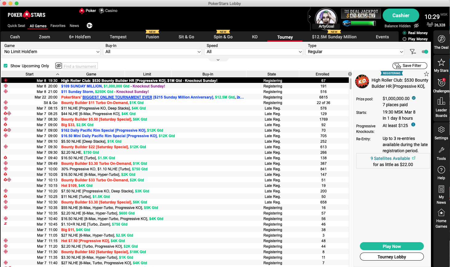View Challenges from the right sidebar
Image resolution: width=450 pixels, height=267 pixels.
(x=441, y=85)
